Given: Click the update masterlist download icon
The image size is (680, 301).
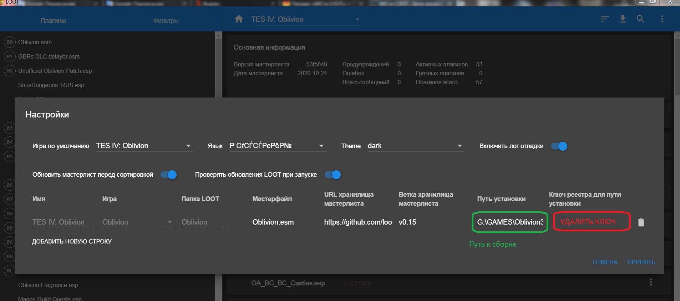Looking at the screenshot, I should click(x=623, y=19).
